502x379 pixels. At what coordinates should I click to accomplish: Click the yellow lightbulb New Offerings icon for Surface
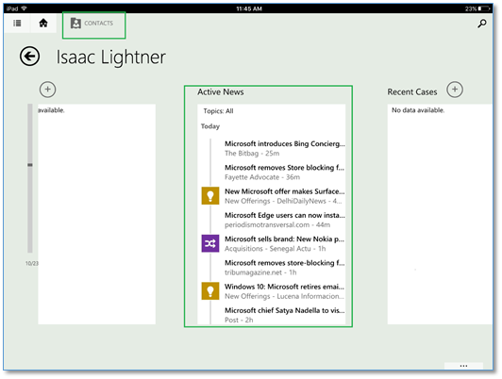[x=210, y=196]
